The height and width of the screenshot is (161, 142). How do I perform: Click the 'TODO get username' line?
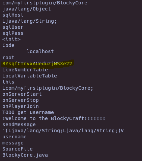pos(28,112)
